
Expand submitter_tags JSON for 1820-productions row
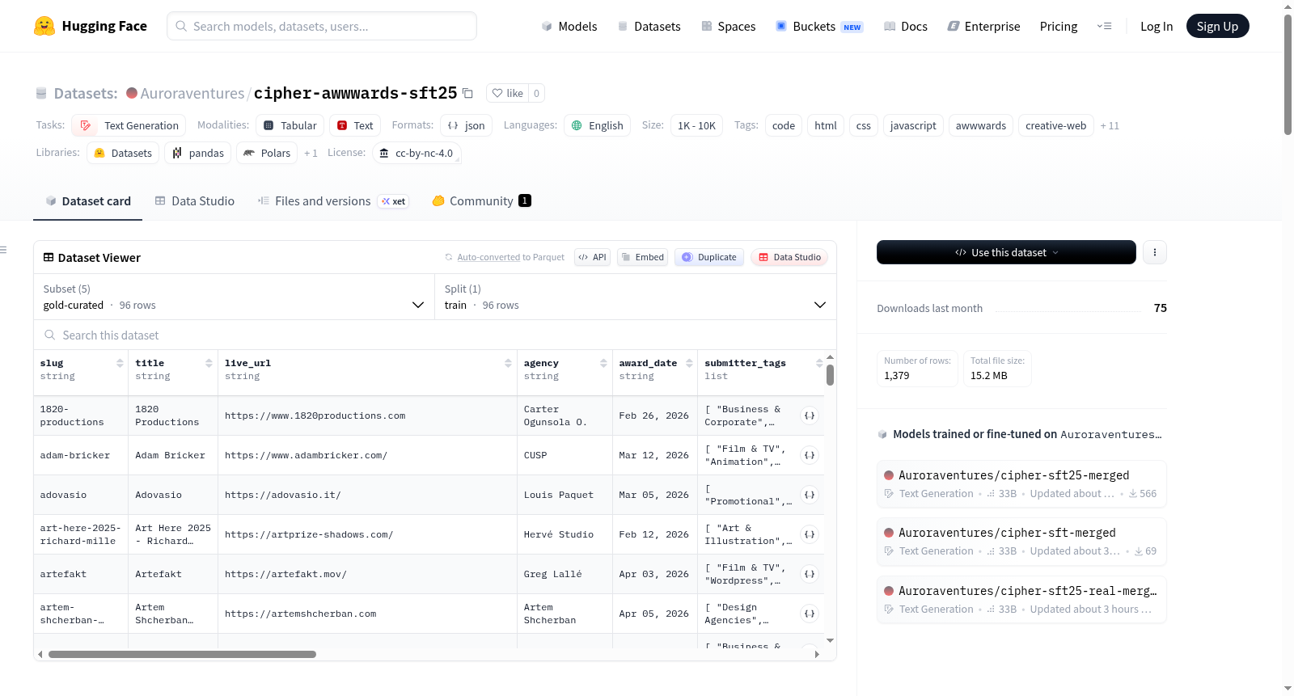pyautogui.click(x=810, y=415)
